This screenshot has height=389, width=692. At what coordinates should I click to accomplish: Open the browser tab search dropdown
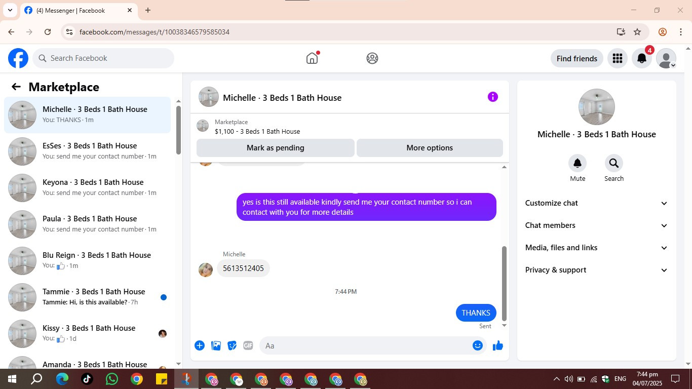(x=10, y=10)
